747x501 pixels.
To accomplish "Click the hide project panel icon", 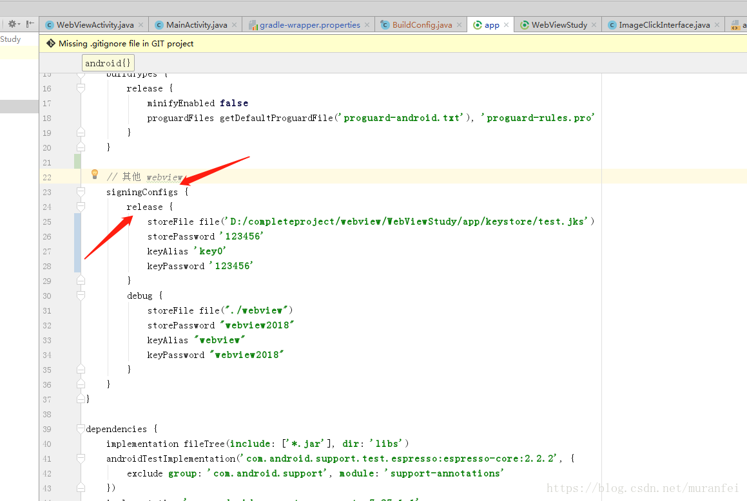I will 30,24.
